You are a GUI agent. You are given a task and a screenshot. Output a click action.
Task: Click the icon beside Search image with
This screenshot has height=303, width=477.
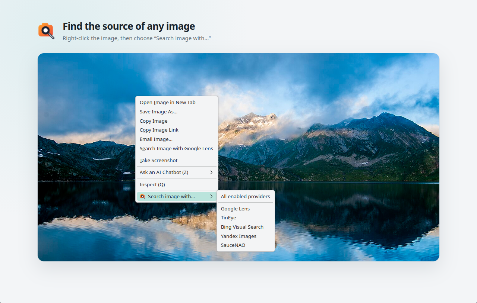pos(142,196)
